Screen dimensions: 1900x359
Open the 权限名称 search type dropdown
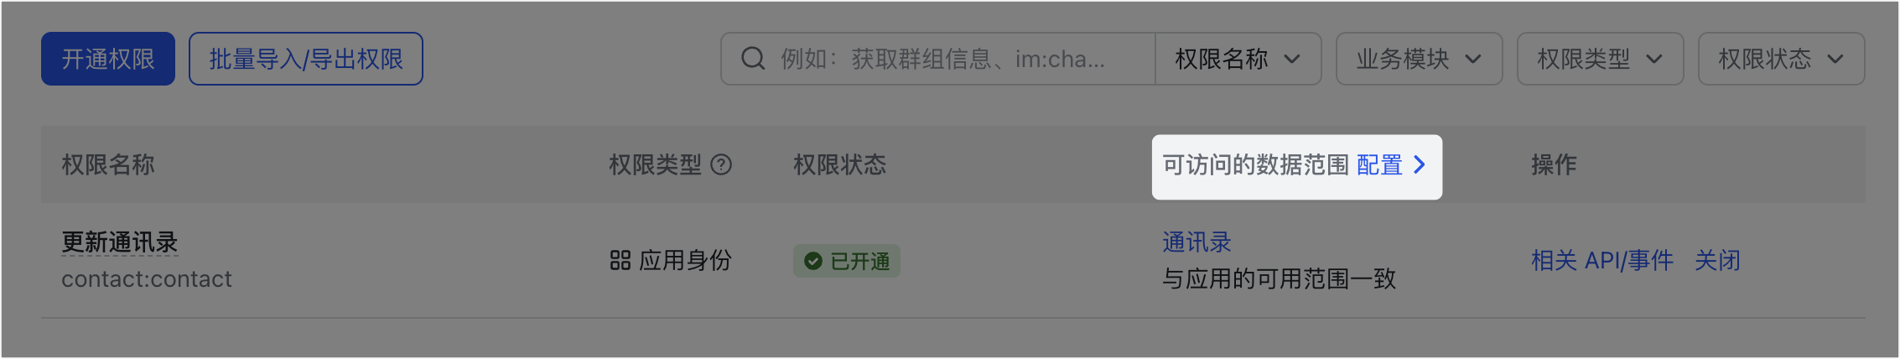1238,59
